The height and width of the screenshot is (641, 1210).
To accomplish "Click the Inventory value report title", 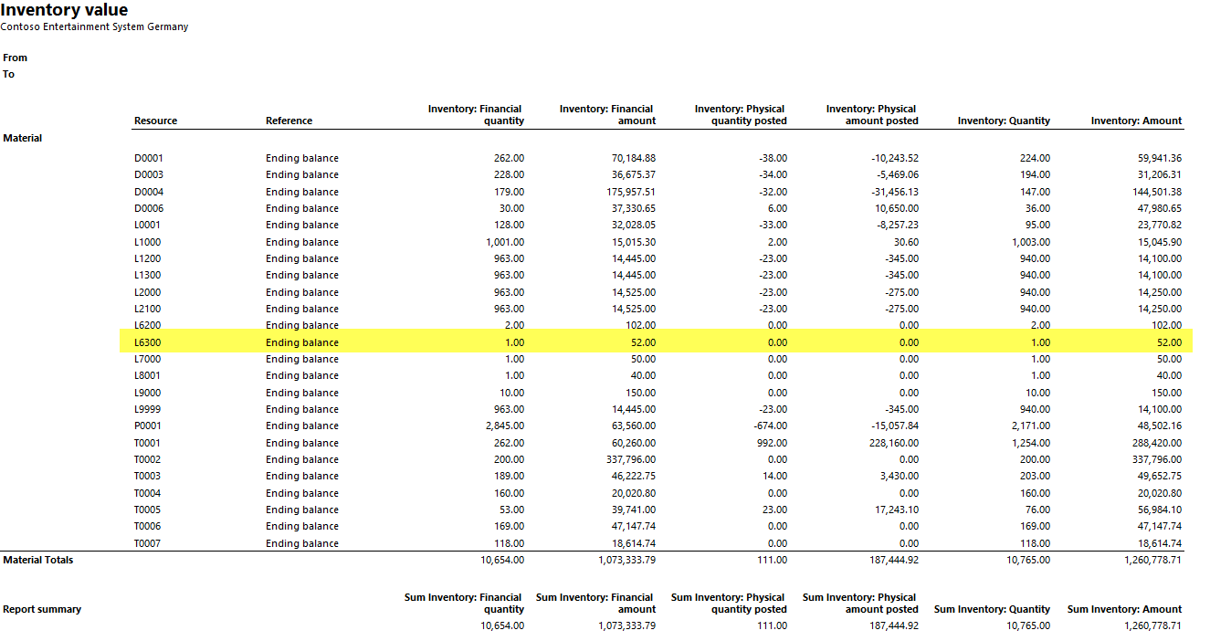I will click(x=64, y=10).
